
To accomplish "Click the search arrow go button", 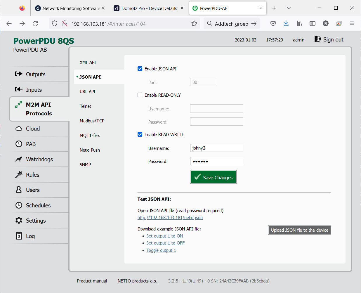I will tap(254, 24).
